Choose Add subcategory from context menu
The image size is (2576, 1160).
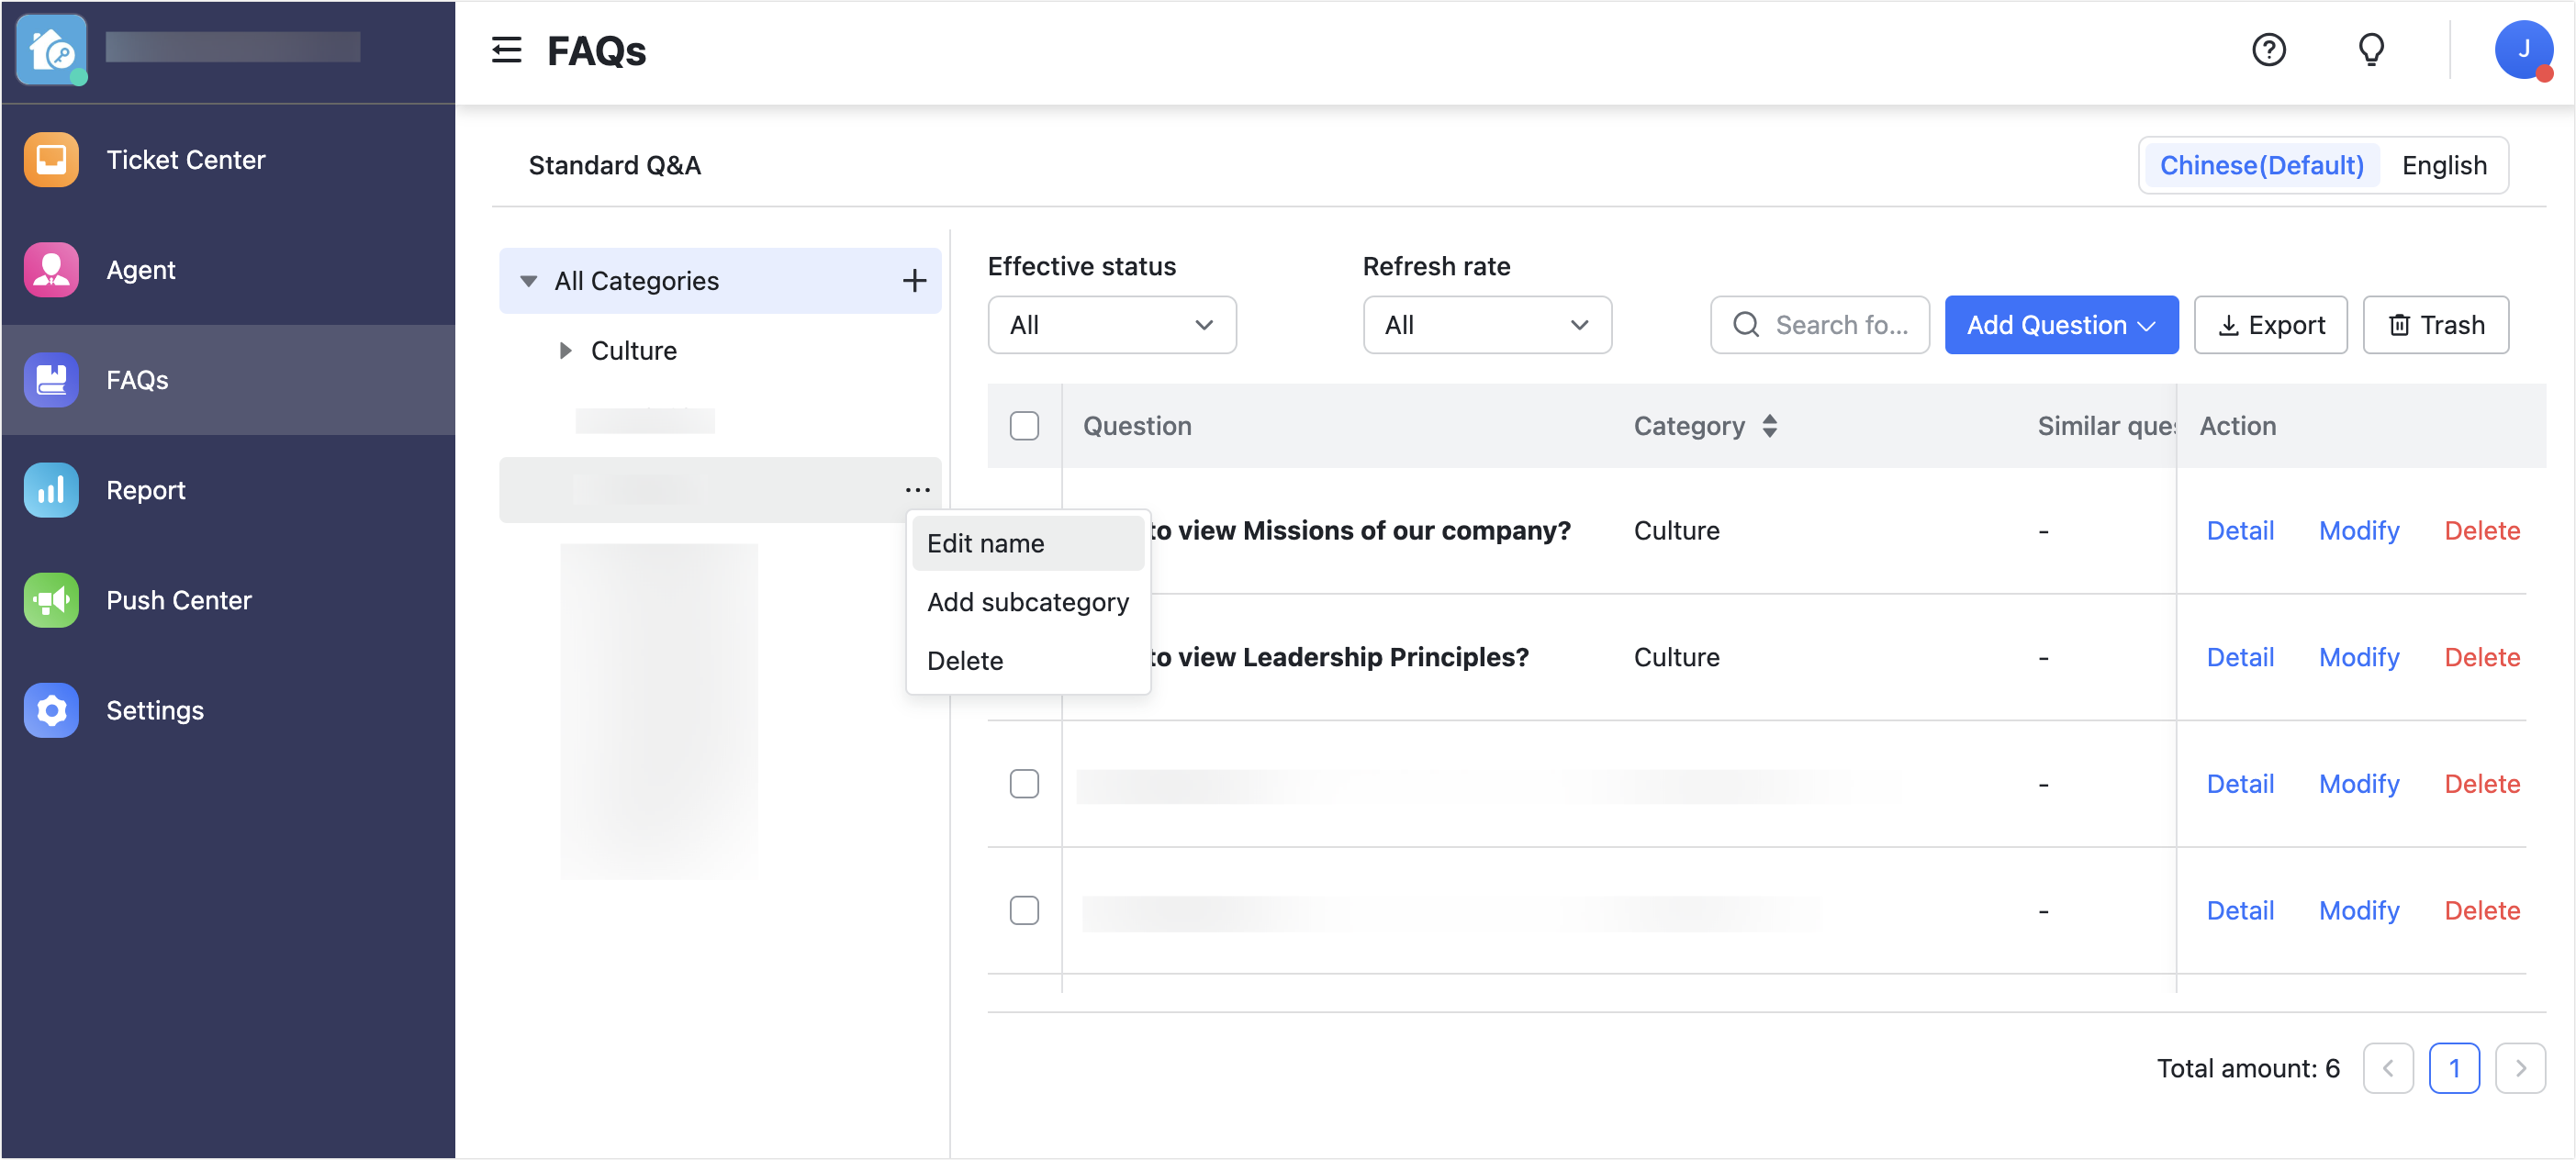[x=1027, y=602]
